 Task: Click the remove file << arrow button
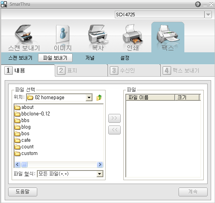tap(114, 130)
